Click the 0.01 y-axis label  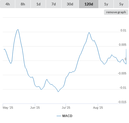coord(123,30)
